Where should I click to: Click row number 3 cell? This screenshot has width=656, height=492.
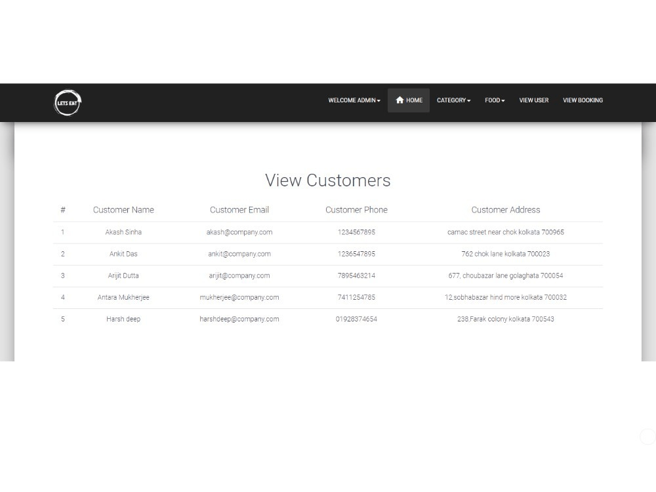[63, 276]
